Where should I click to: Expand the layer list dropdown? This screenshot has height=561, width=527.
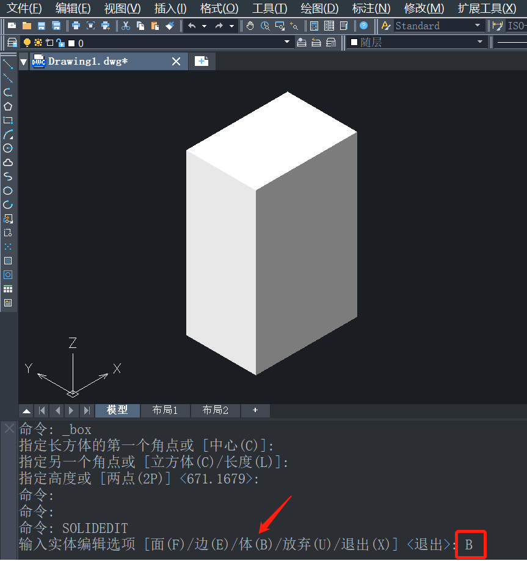[x=287, y=42]
